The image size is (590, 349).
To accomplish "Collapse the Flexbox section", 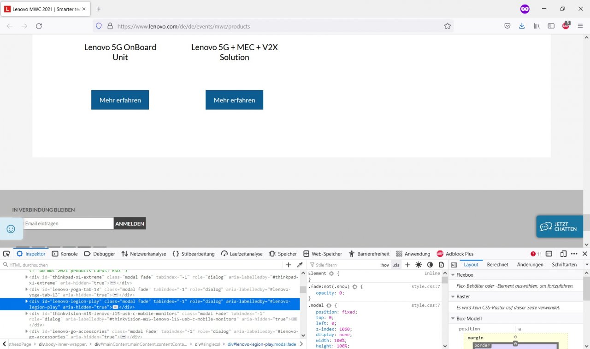I will click(453, 275).
